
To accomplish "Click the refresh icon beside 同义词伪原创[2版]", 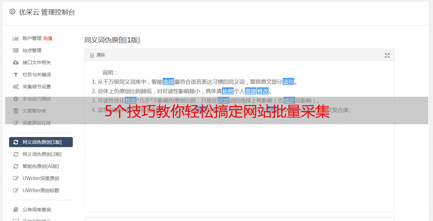I will pos(16,154).
